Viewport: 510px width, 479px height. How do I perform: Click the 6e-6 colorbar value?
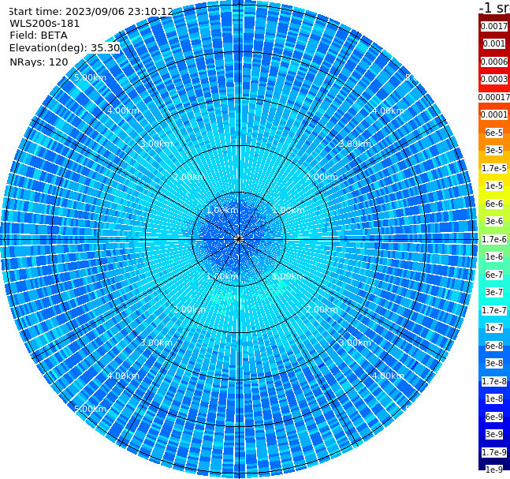[x=494, y=204]
